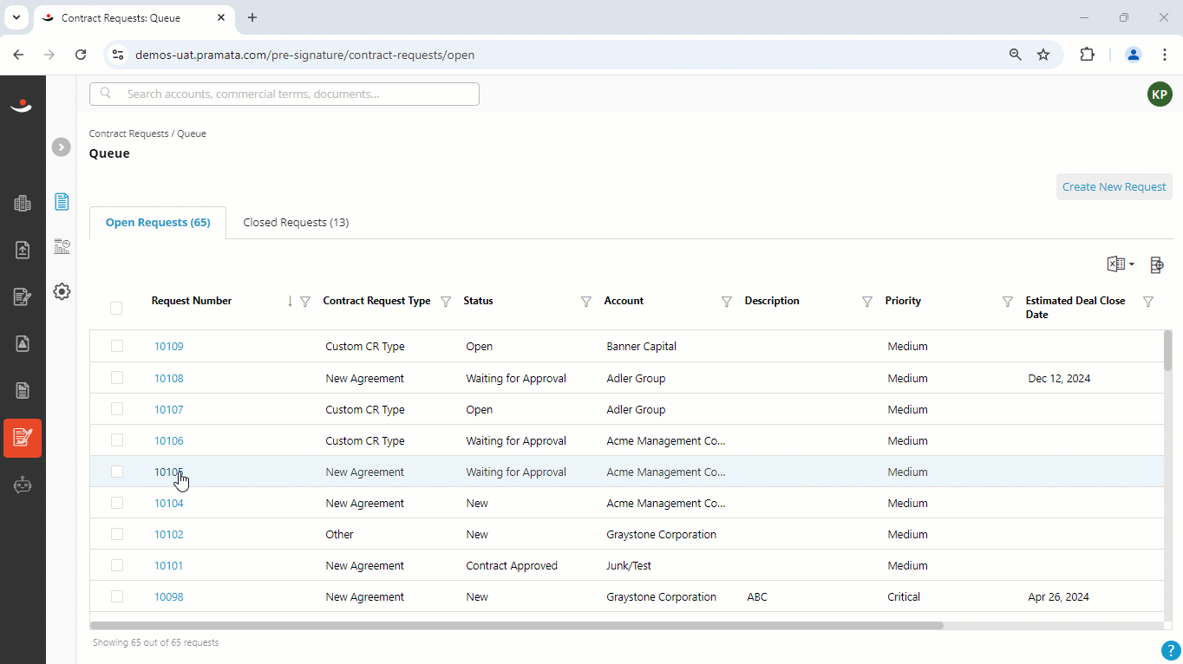Screen dimensions: 1183x664
Task: Toggle the select-all header checkbox
Action: point(116,308)
